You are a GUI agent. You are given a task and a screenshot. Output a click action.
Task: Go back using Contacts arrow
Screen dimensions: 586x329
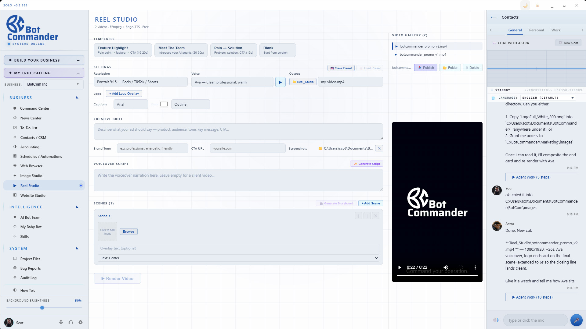coord(494,17)
